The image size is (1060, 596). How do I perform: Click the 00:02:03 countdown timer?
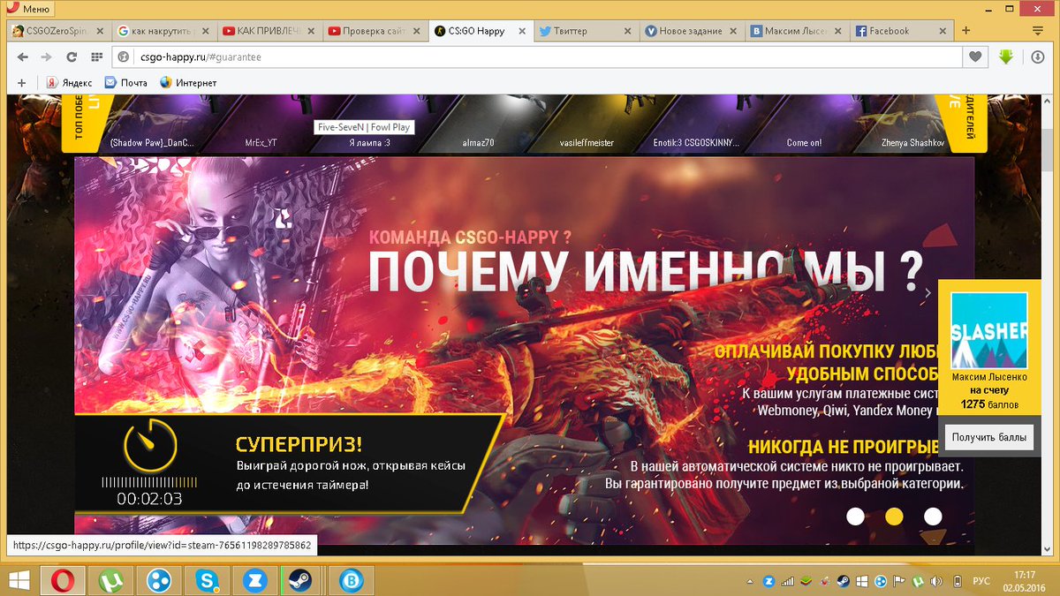[149, 499]
